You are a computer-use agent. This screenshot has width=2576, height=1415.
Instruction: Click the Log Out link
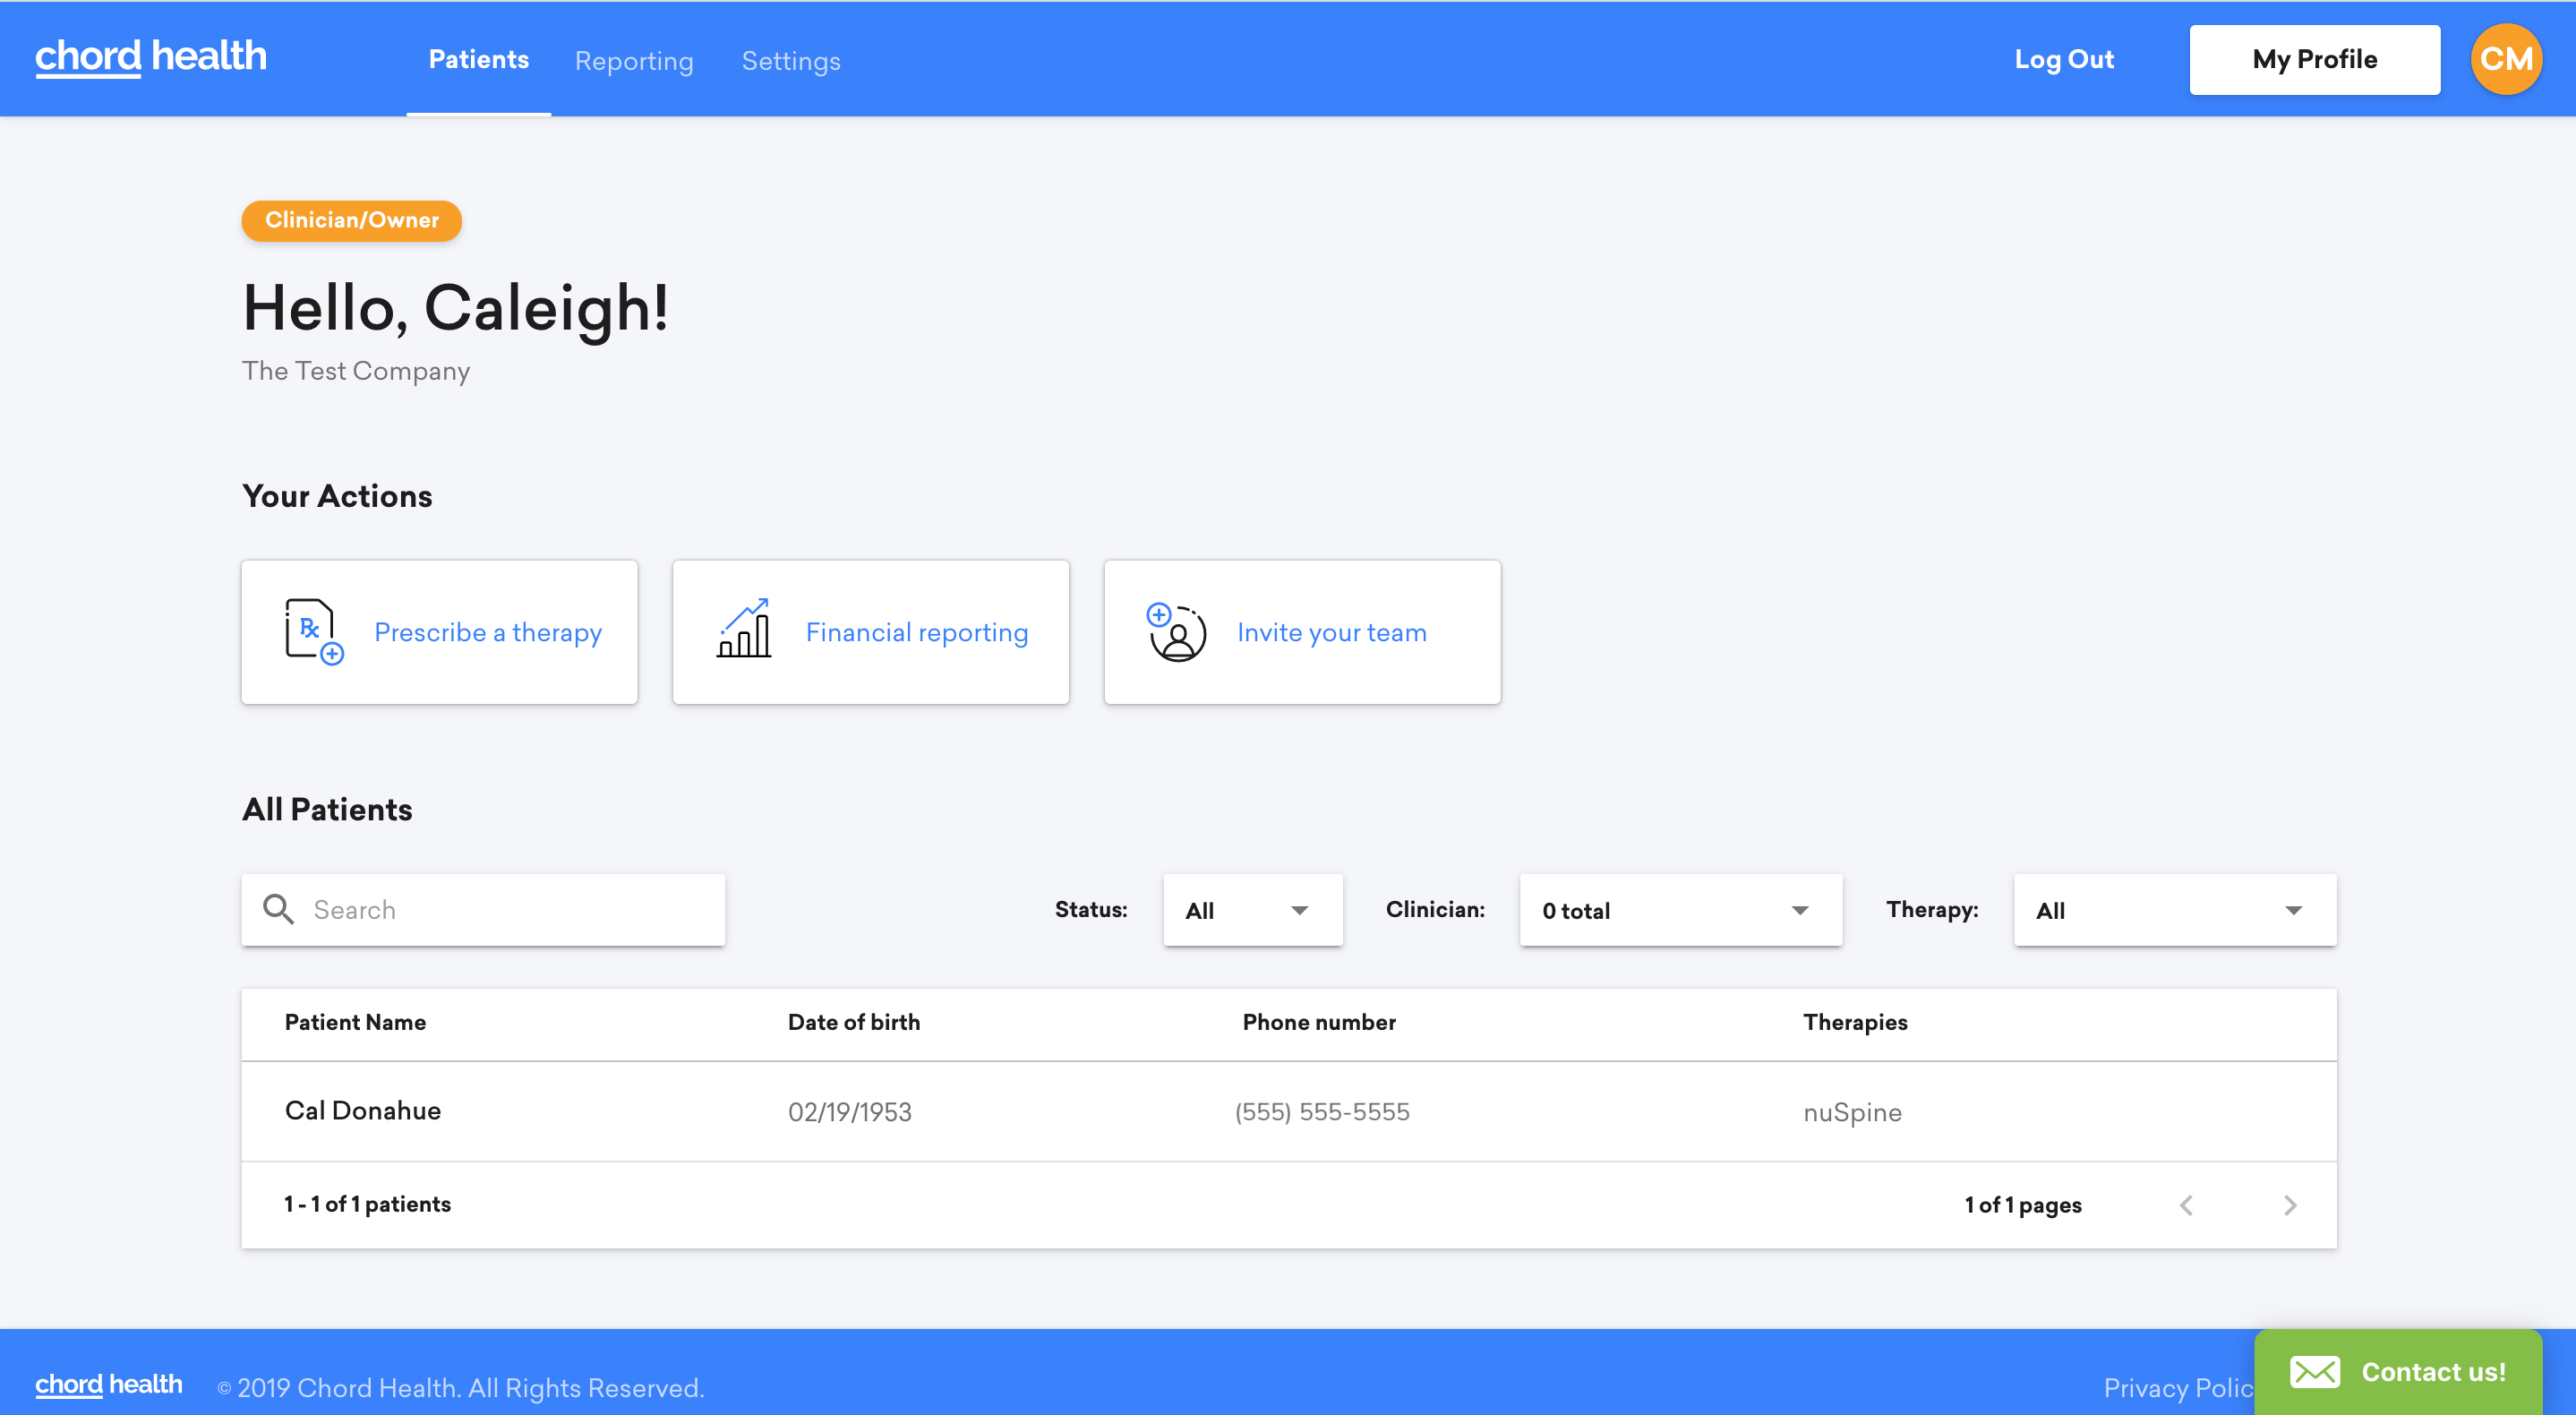click(x=2064, y=59)
